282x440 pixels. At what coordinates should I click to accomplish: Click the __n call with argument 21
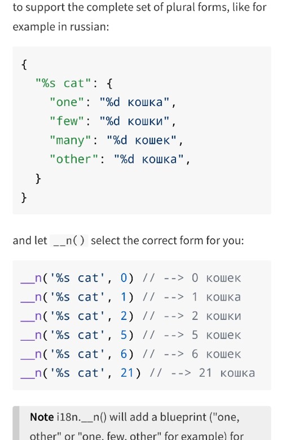(81, 373)
